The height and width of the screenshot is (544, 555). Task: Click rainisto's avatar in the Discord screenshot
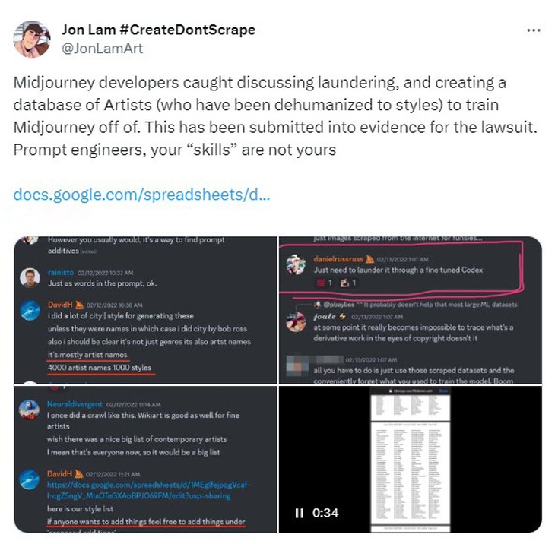click(x=30, y=277)
